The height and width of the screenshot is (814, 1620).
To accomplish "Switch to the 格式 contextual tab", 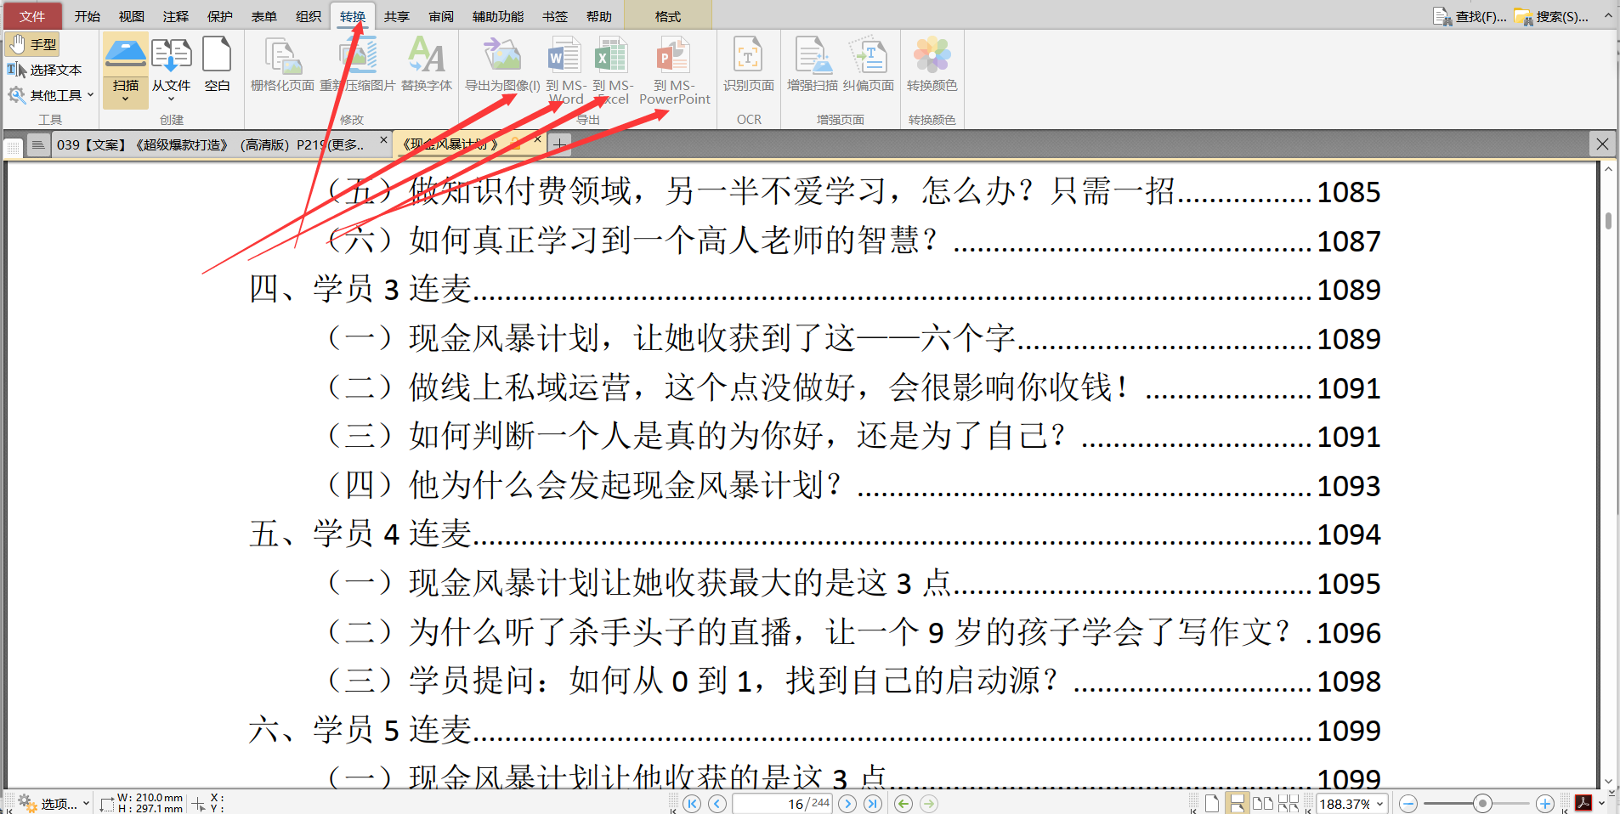I will click(668, 16).
